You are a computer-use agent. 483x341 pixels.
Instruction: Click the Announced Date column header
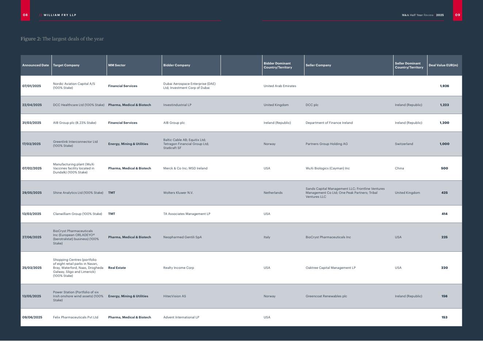(x=35, y=65)
